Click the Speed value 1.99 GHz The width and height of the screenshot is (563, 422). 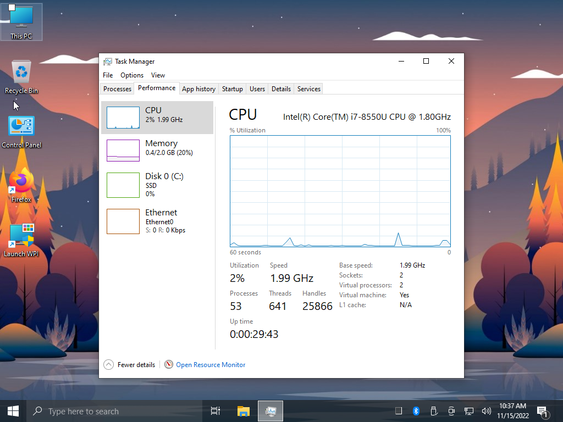292,278
